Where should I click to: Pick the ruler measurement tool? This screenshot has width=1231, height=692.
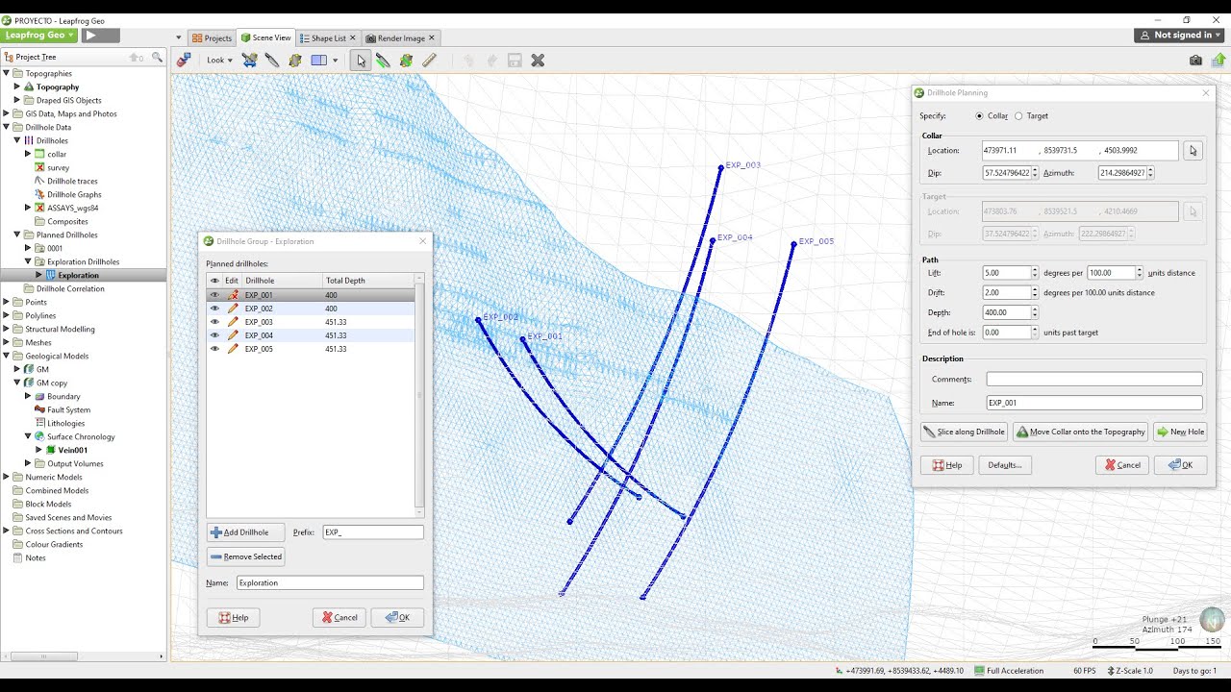429,60
